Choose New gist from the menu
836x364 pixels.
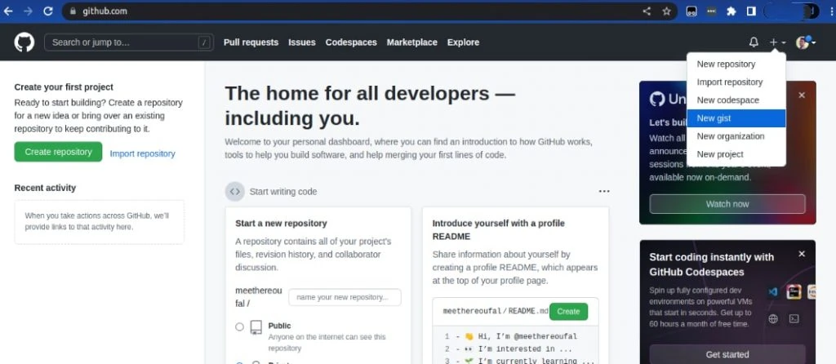(736, 118)
